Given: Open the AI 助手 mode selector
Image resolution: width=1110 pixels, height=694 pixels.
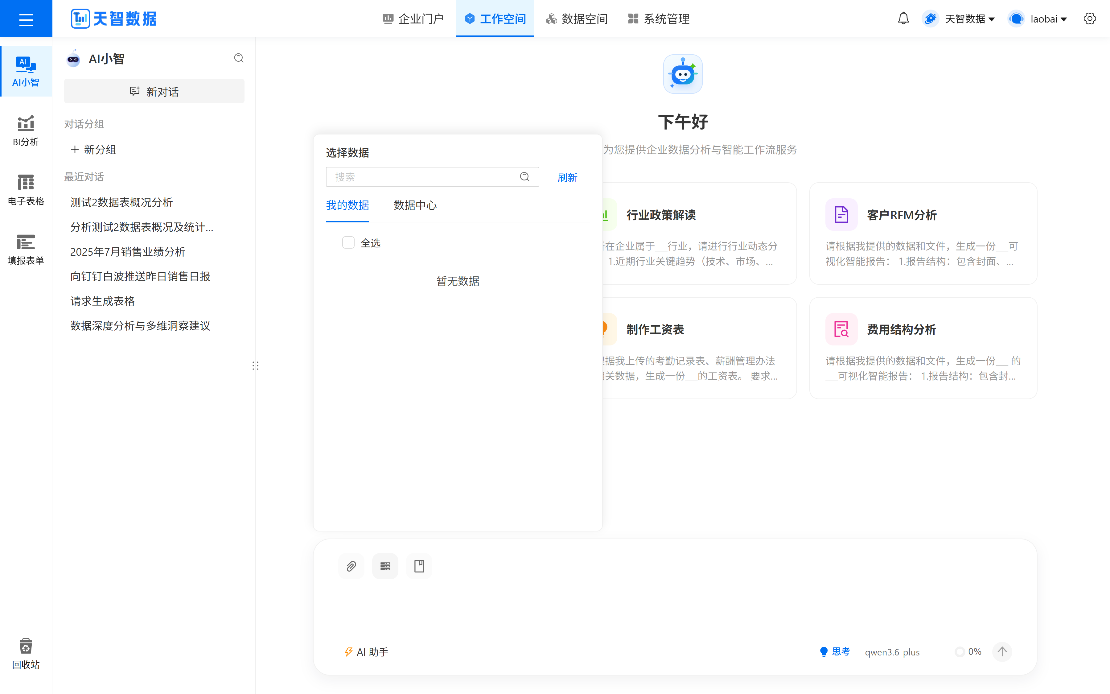Looking at the screenshot, I should coord(367,652).
